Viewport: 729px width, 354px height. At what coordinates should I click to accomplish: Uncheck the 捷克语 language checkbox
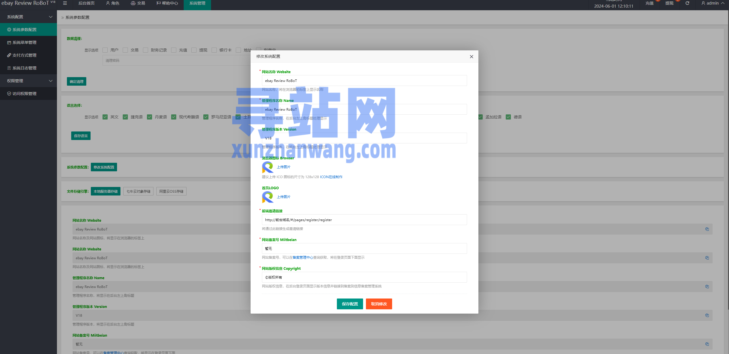[x=125, y=117]
